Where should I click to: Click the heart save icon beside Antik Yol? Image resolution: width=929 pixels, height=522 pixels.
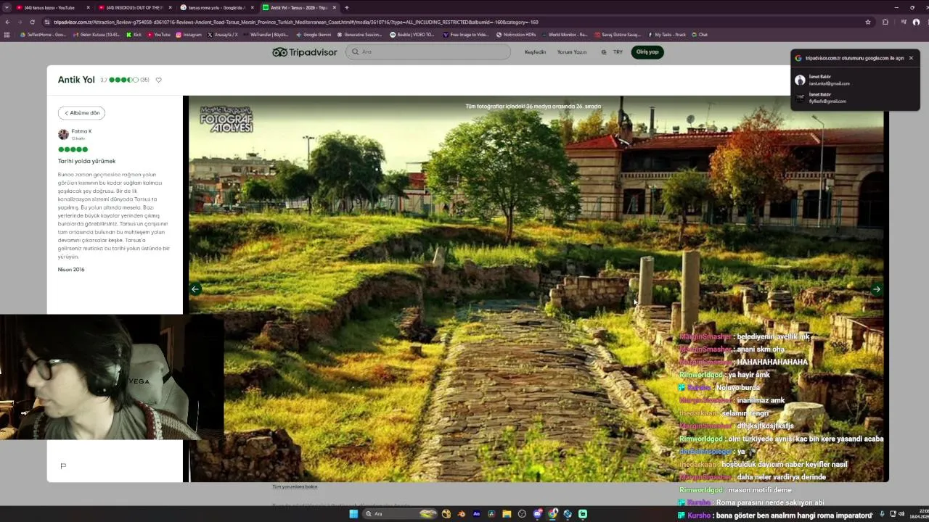[x=158, y=80]
